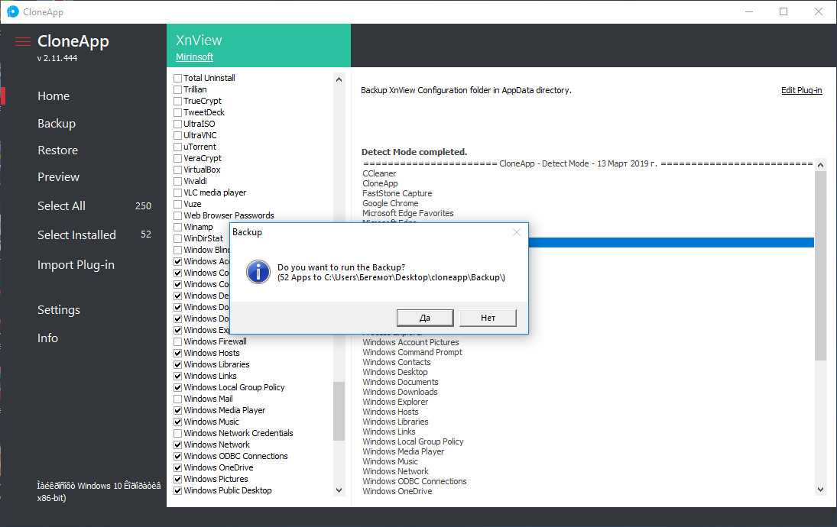
Task: Go to Restore in the sidebar
Action: [x=58, y=150]
